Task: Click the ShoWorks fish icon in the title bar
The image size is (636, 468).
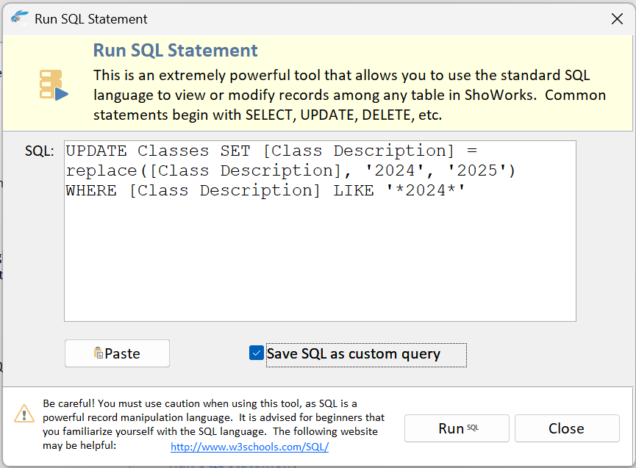Action: (x=20, y=18)
